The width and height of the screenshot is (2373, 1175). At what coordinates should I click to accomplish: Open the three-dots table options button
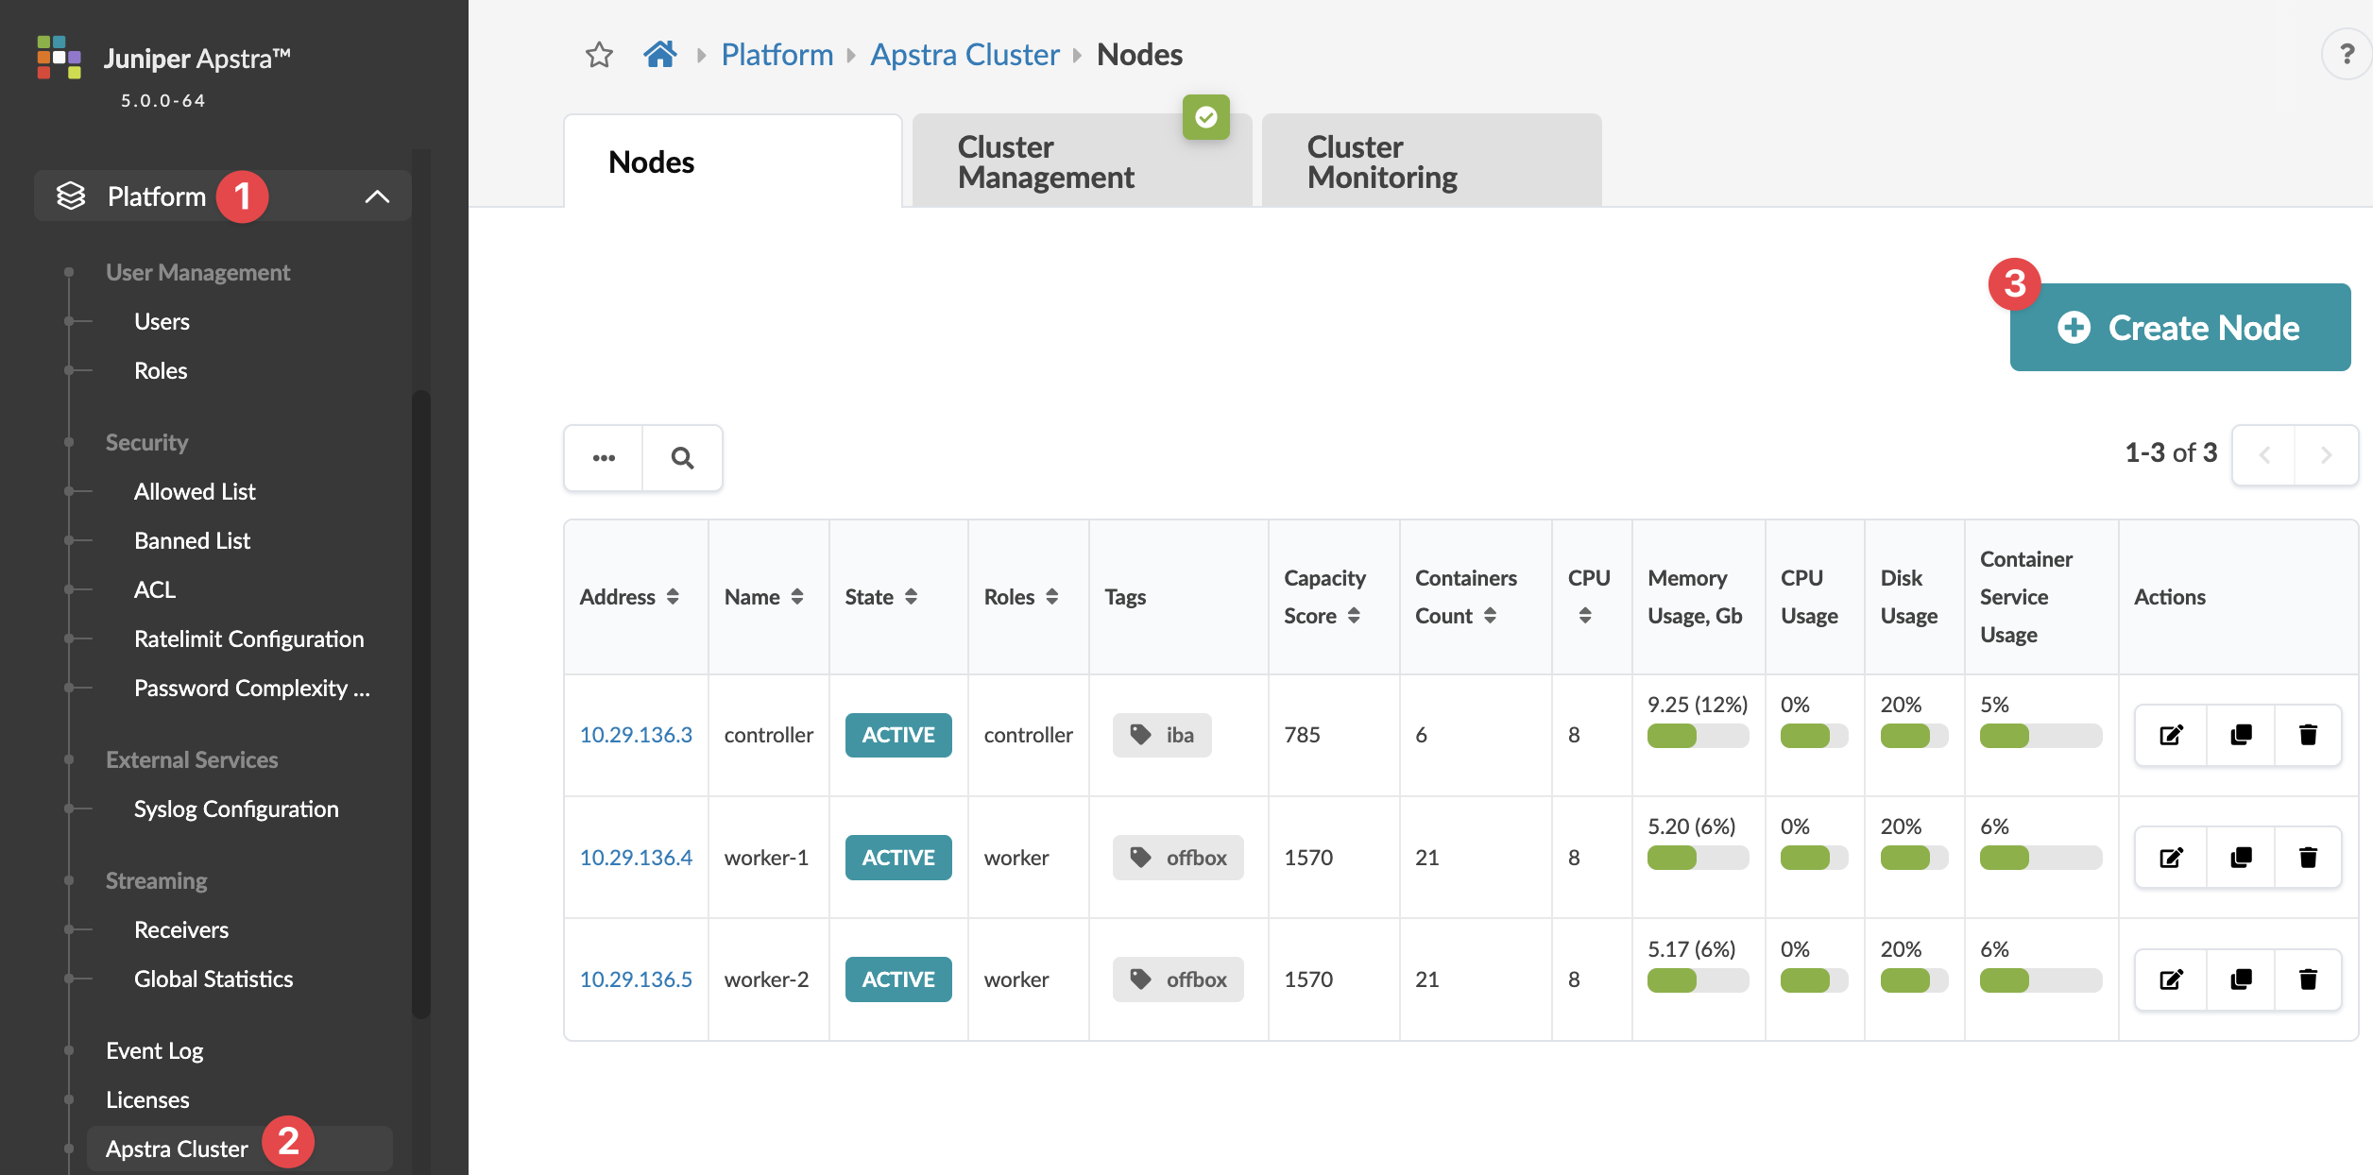click(604, 458)
